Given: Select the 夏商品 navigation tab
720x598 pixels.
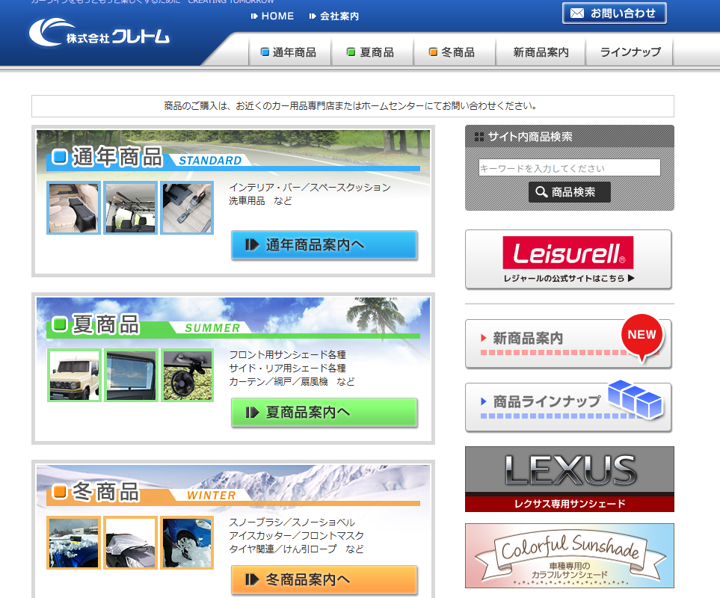Looking at the screenshot, I should tap(371, 52).
